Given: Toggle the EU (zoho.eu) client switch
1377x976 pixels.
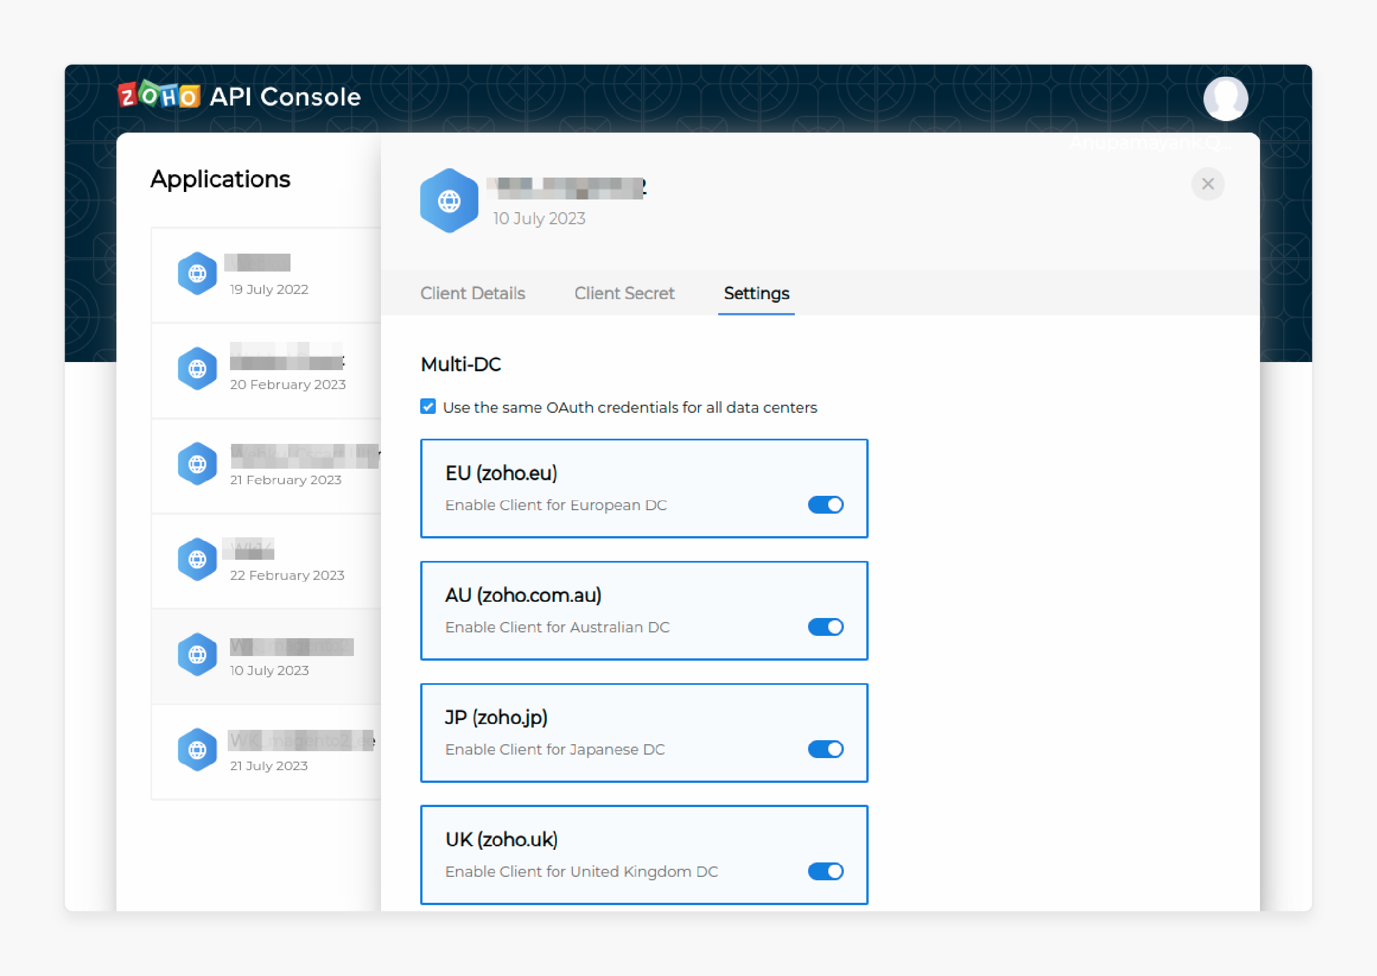Looking at the screenshot, I should (825, 505).
